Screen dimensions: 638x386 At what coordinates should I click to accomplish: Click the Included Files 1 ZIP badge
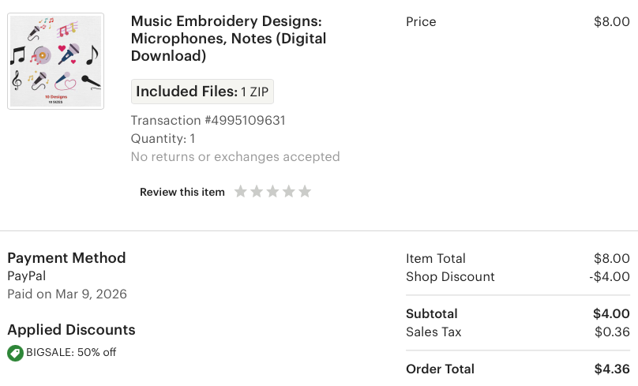pos(202,92)
